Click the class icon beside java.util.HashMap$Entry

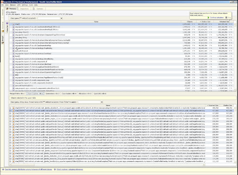coord(13,86)
